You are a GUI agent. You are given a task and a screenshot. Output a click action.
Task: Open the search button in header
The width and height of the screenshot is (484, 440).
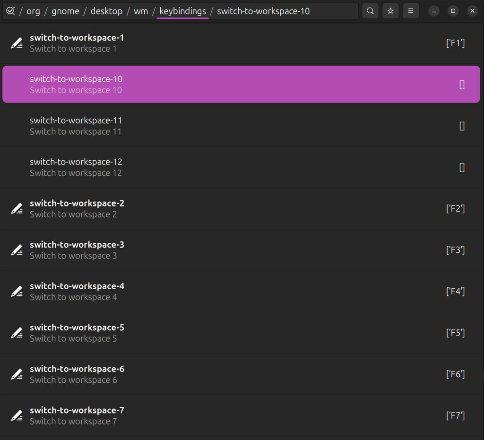click(x=371, y=11)
